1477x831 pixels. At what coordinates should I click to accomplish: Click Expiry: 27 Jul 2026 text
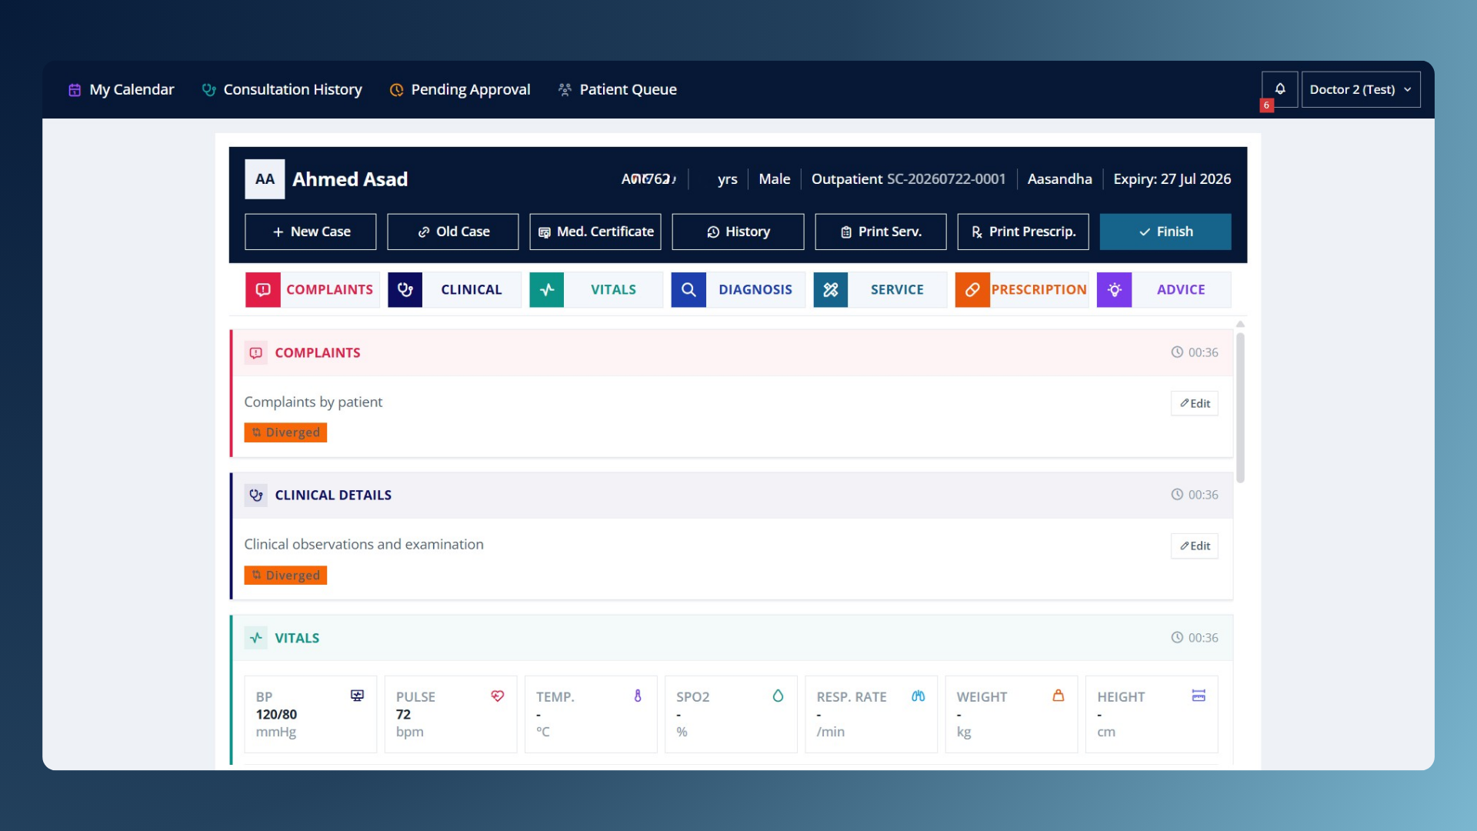click(x=1172, y=179)
